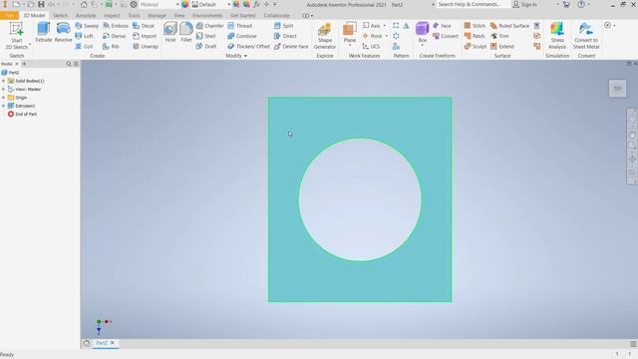
Task: Select the Fillet tool
Action: [186, 33]
